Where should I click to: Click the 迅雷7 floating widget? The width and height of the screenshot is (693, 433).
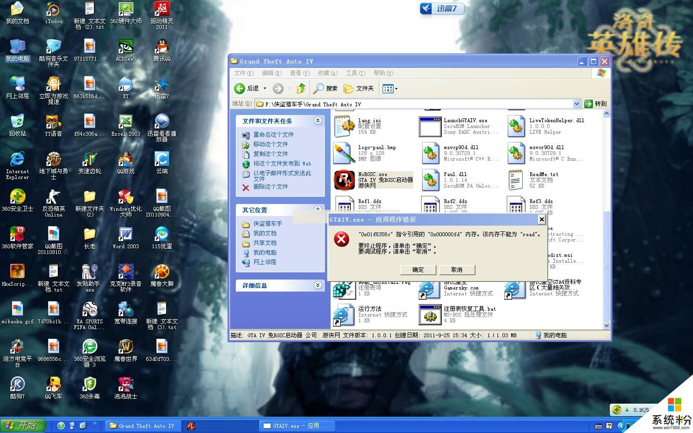point(442,9)
